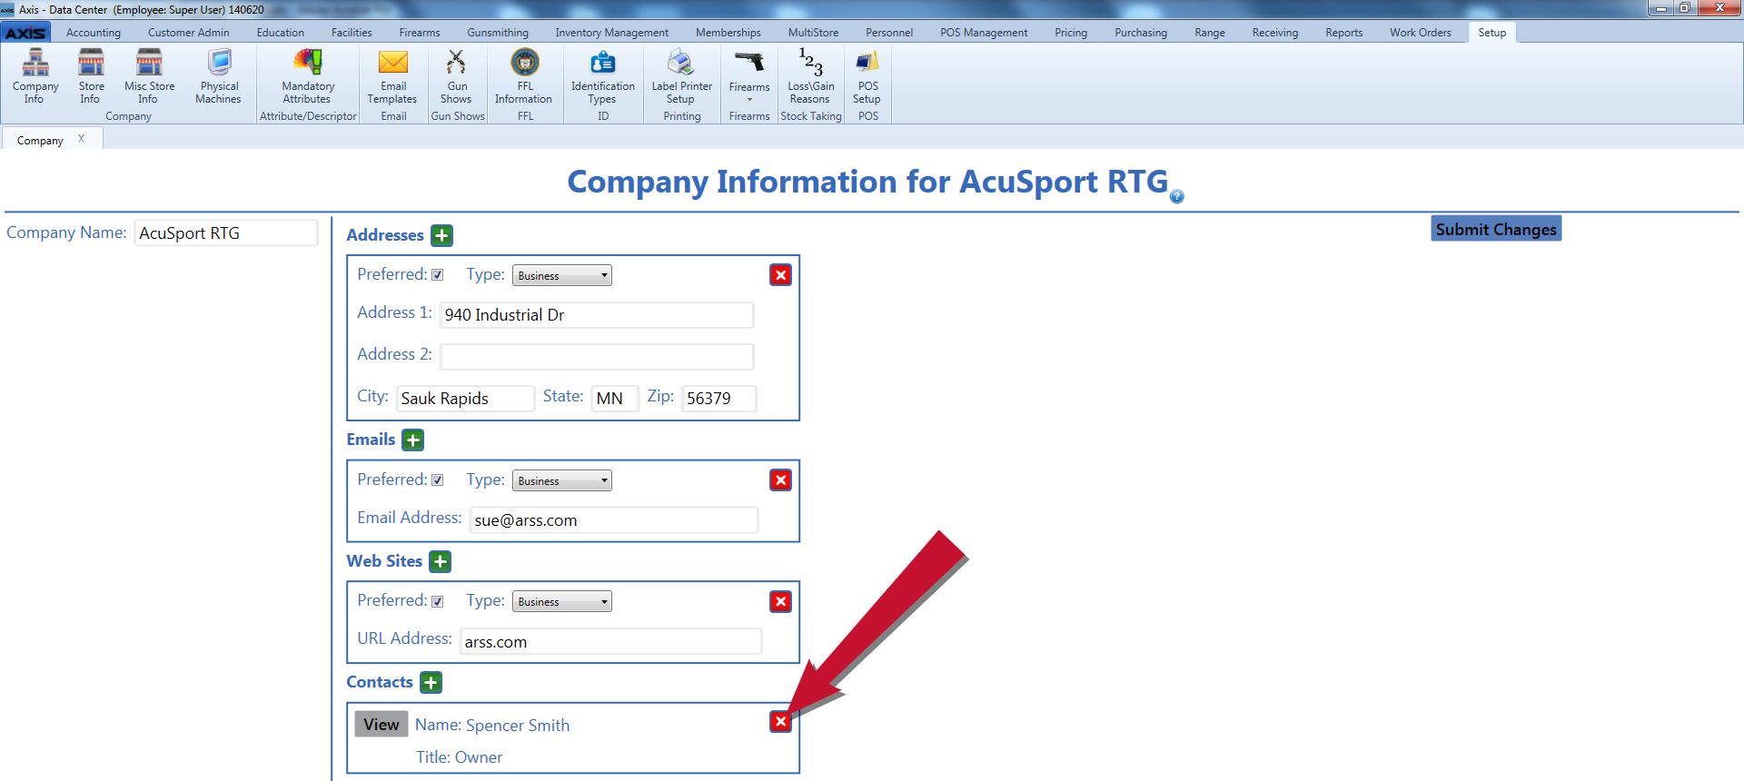Switch to the Accounting tab
This screenshot has height=781, width=1744.
point(94,33)
